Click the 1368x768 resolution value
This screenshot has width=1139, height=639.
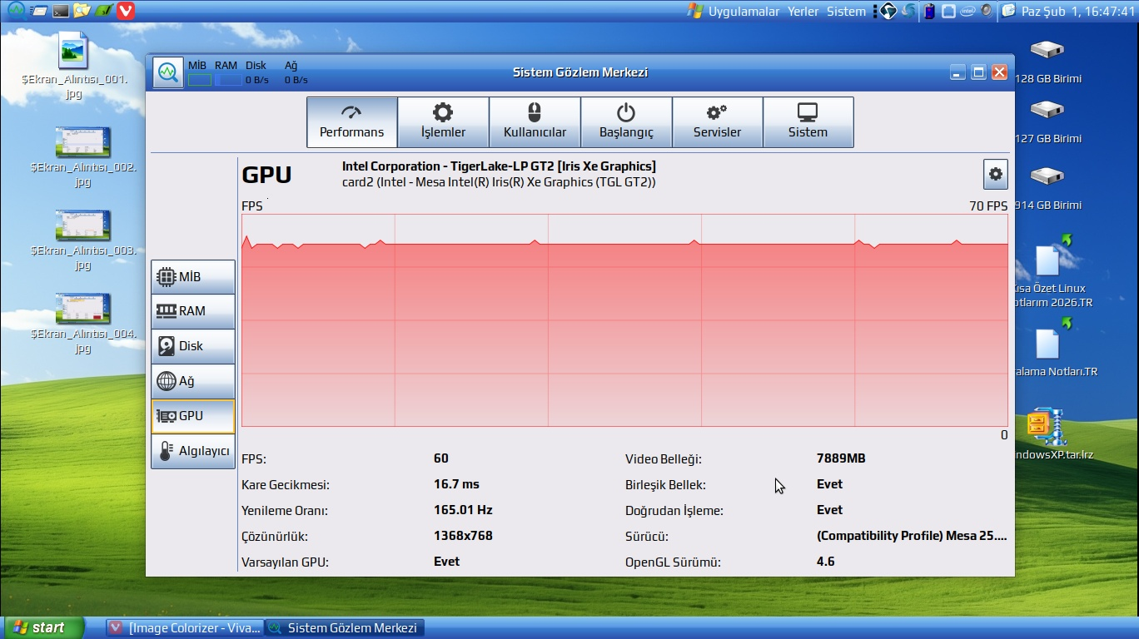coord(463,536)
